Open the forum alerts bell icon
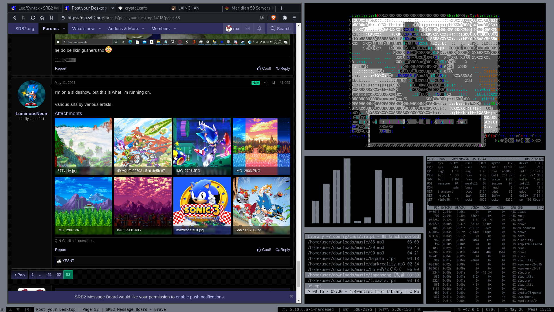 click(x=259, y=28)
